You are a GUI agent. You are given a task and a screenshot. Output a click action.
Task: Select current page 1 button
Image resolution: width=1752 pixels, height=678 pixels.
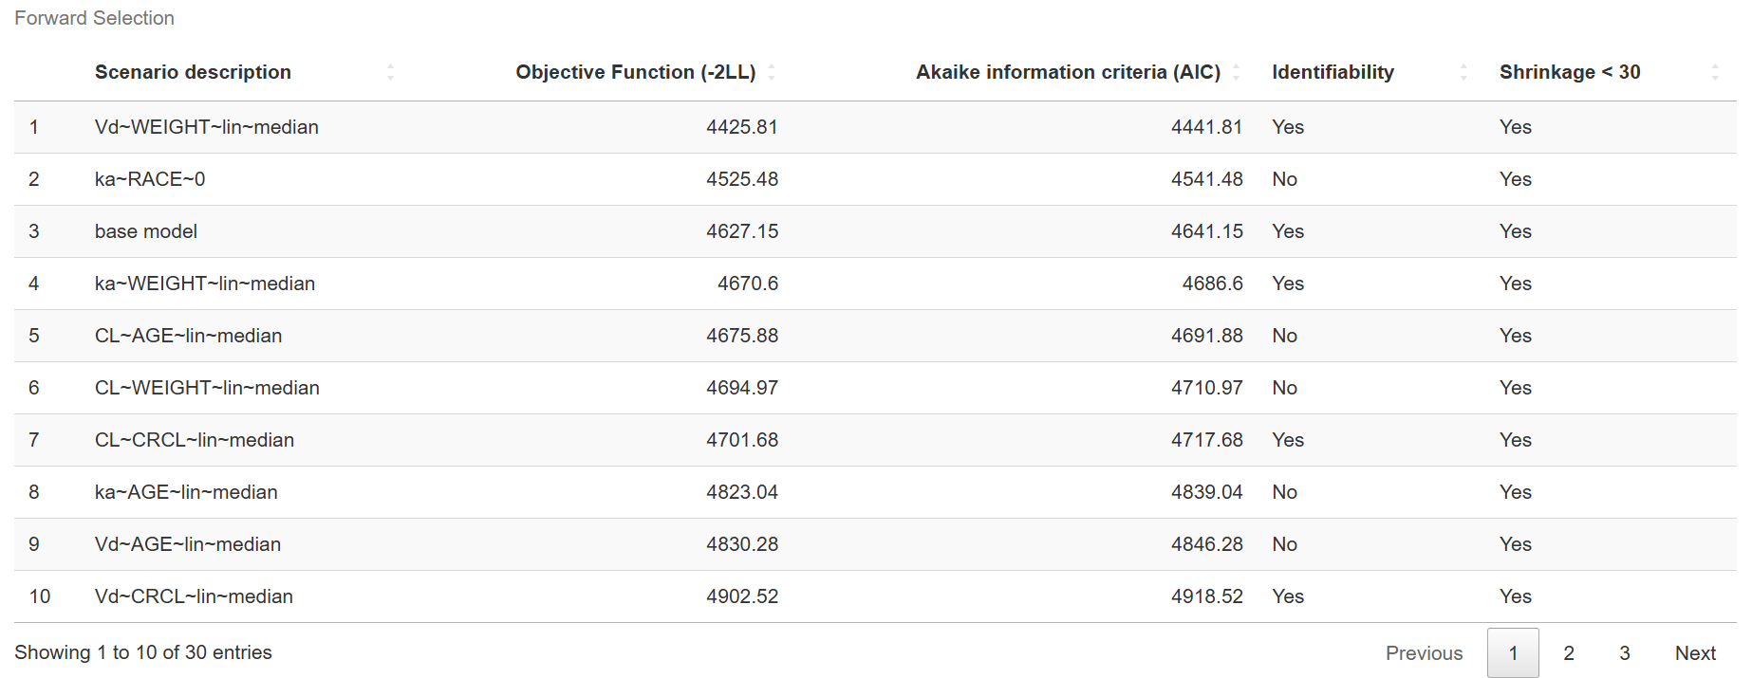(1513, 653)
